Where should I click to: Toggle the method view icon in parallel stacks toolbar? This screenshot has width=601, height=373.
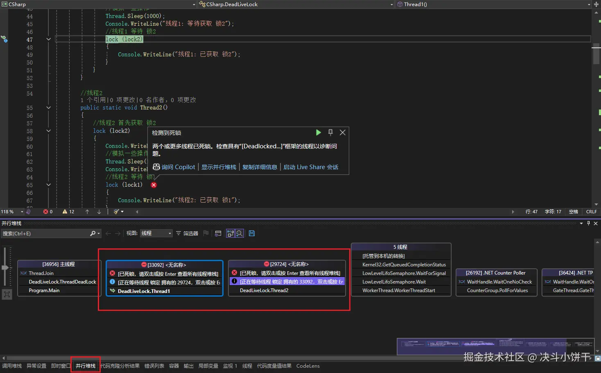(218, 233)
